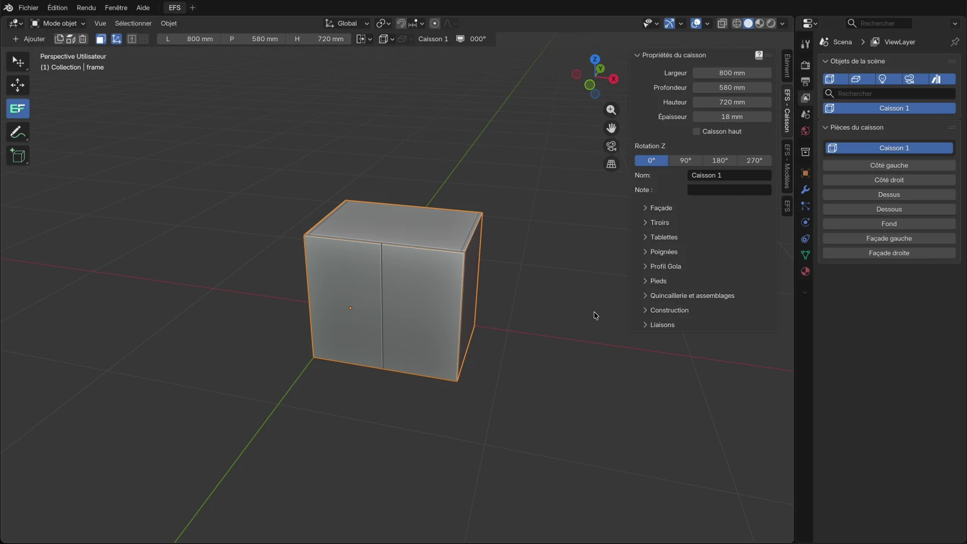Click the zoom magnifier viewport gizmo
The height and width of the screenshot is (544, 967).
coord(612,110)
